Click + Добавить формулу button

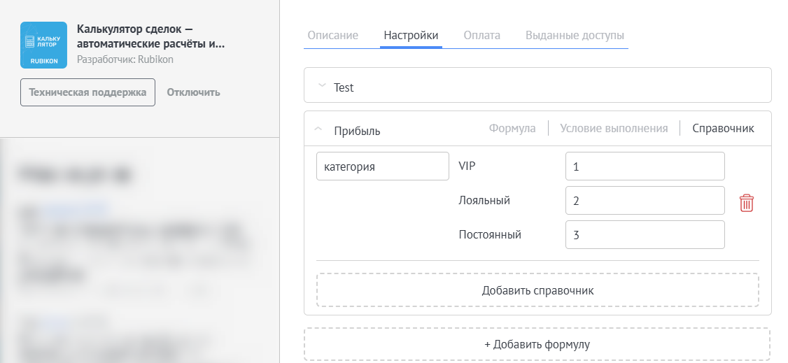[x=537, y=345]
